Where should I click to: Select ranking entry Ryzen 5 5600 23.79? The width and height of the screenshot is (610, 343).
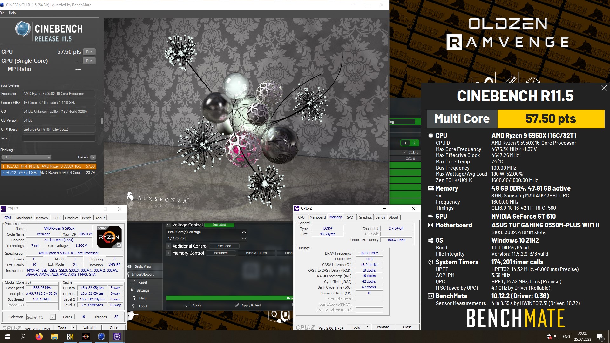(x=49, y=173)
